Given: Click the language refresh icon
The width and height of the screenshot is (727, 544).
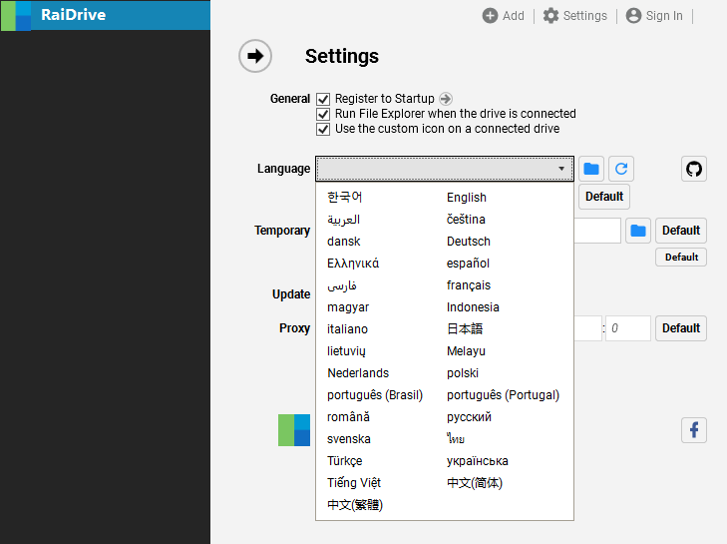Looking at the screenshot, I should tap(621, 169).
